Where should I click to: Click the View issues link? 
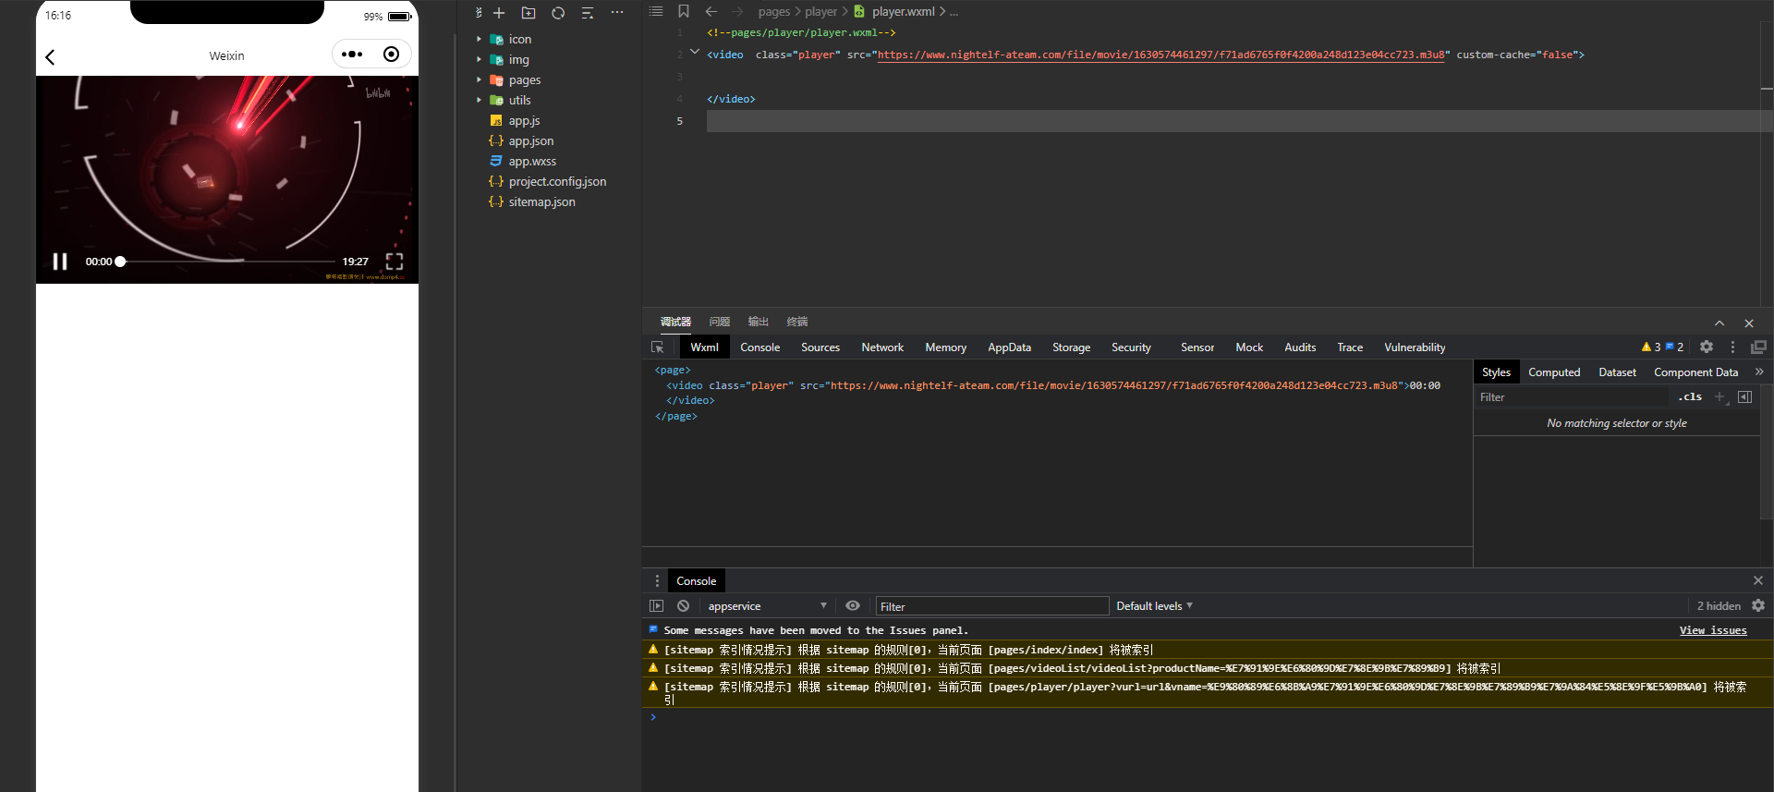pyautogui.click(x=1713, y=630)
